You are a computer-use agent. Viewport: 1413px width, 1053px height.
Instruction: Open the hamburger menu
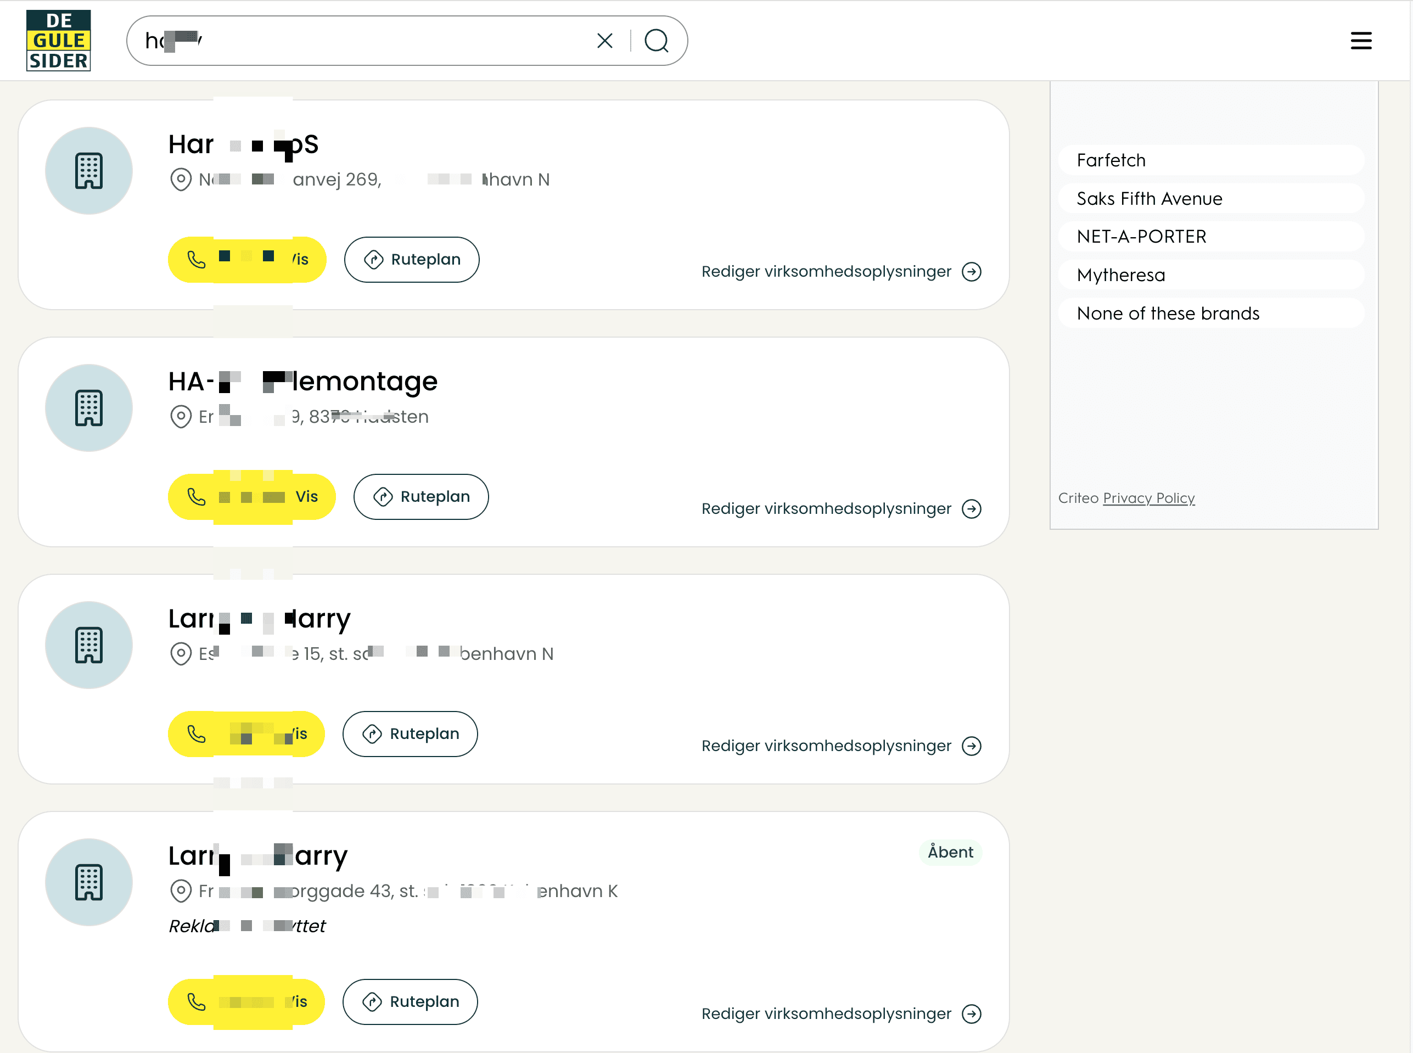point(1360,41)
